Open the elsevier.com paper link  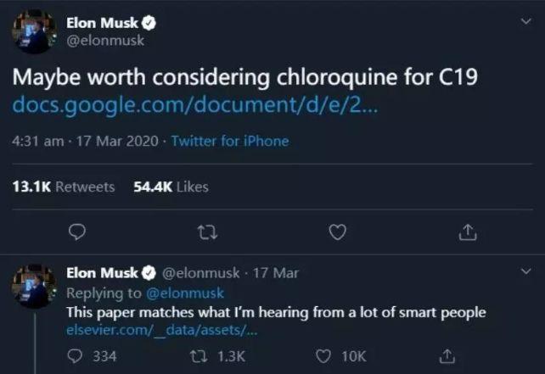162,330
